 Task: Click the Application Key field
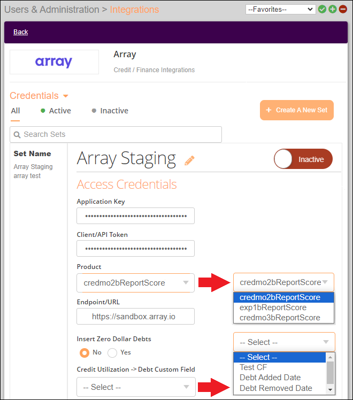(x=135, y=216)
